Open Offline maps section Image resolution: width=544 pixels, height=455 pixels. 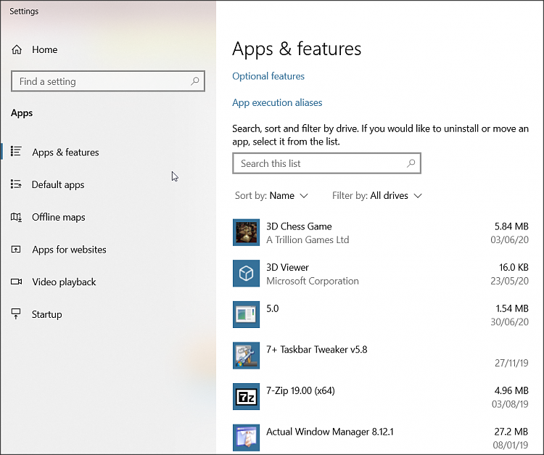click(x=58, y=217)
